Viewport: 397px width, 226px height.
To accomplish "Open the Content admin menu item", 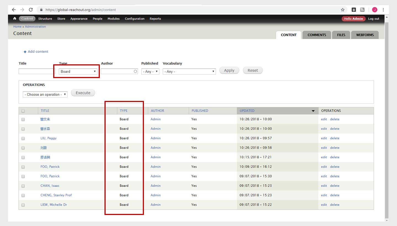I will (27, 19).
